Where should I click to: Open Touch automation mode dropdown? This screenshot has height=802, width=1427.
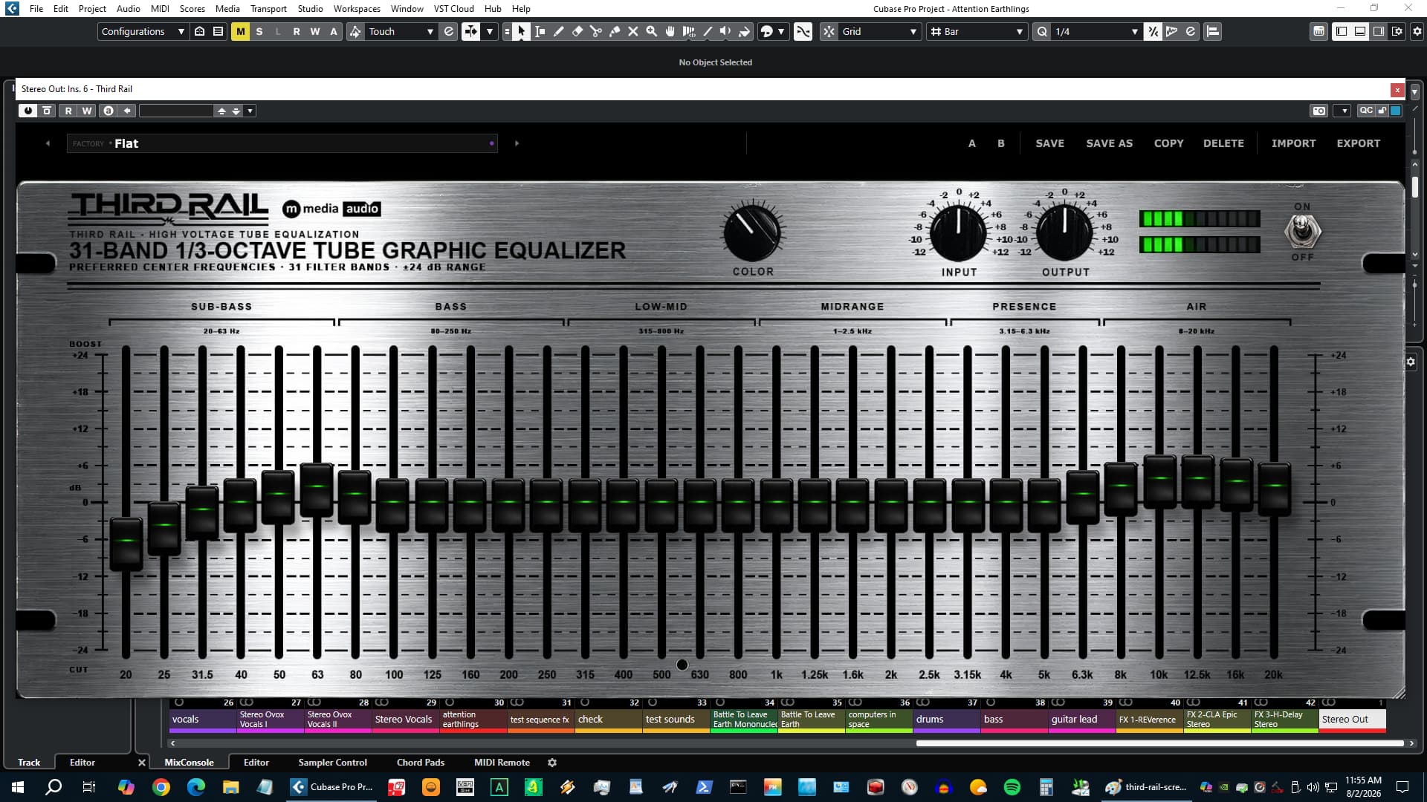(x=401, y=31)
